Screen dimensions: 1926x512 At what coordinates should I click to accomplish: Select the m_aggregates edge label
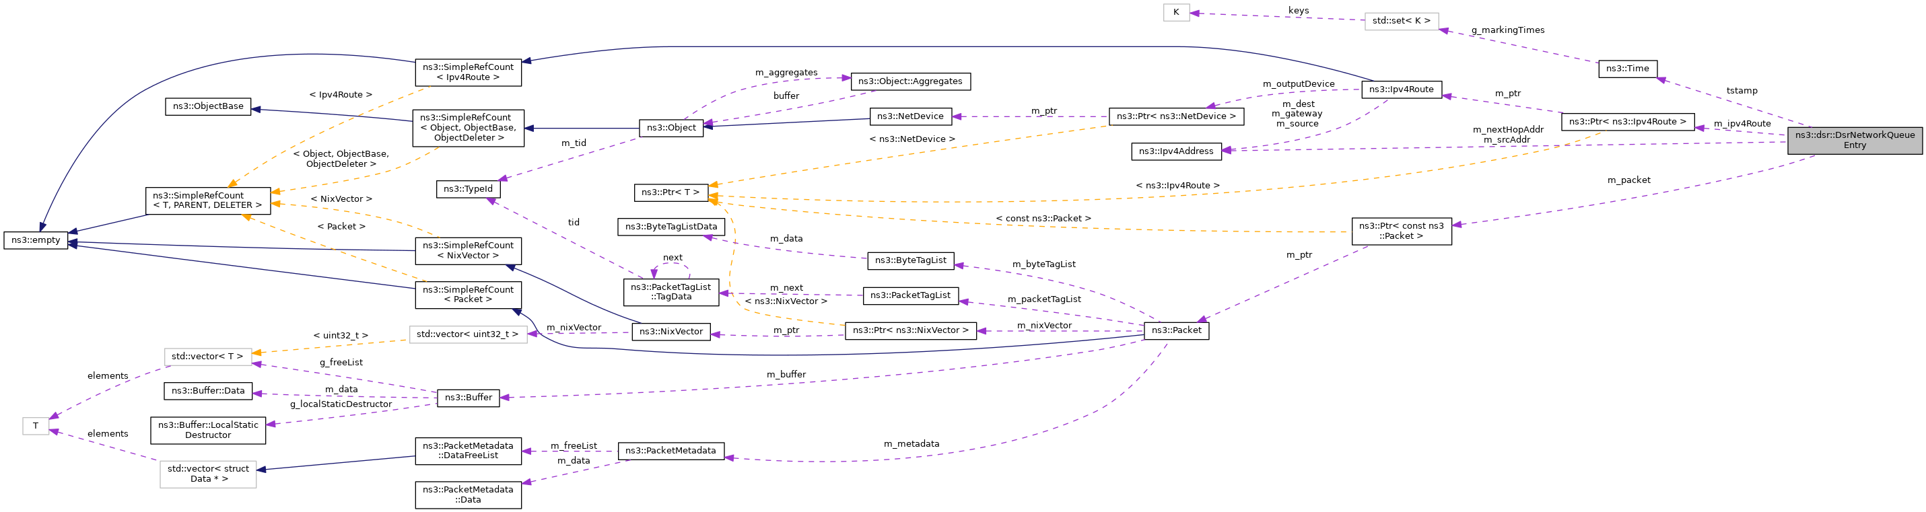coord(786,73)
